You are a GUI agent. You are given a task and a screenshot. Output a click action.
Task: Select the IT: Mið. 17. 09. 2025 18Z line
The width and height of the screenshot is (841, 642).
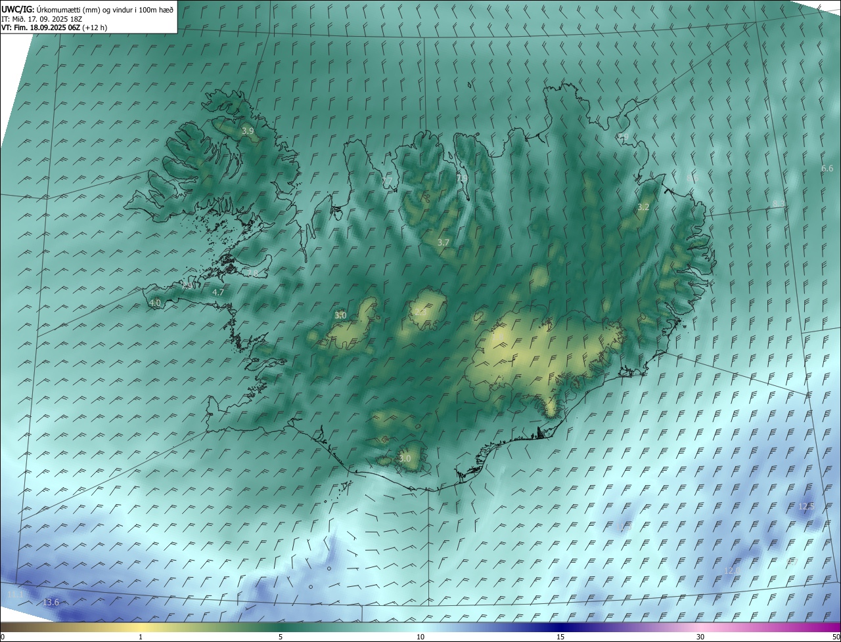click(41, 19)
